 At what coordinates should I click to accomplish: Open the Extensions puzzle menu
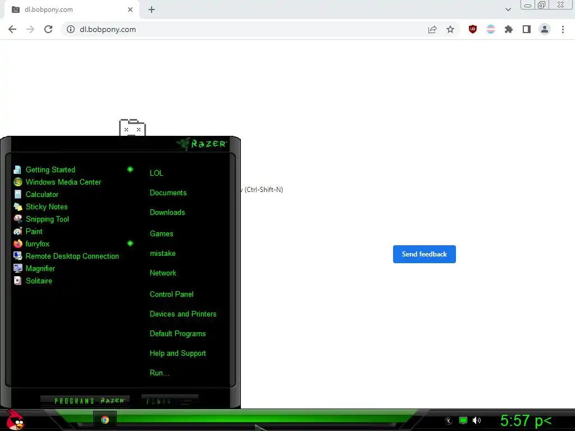[x=509, y=29]
